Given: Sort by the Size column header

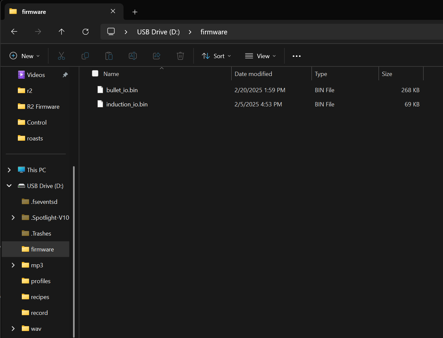Looking at the screenshot, I should pos(387,74).
